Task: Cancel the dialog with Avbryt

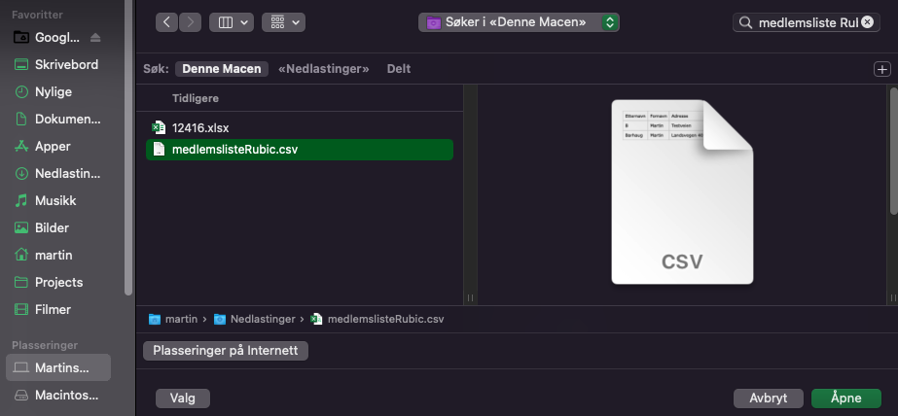Action: [769, 399]
